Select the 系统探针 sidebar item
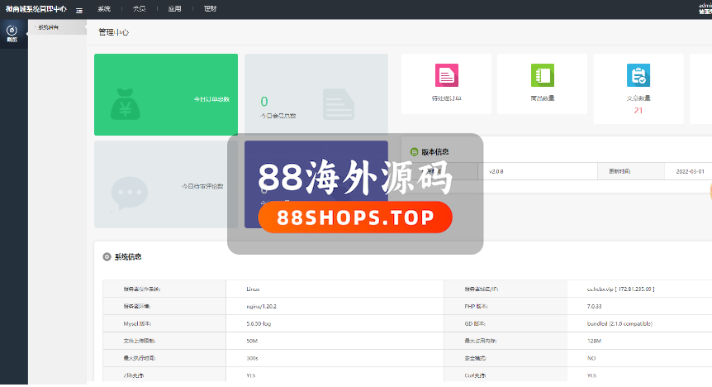Screen dimensions: 712x387 [x=48, y=27]
